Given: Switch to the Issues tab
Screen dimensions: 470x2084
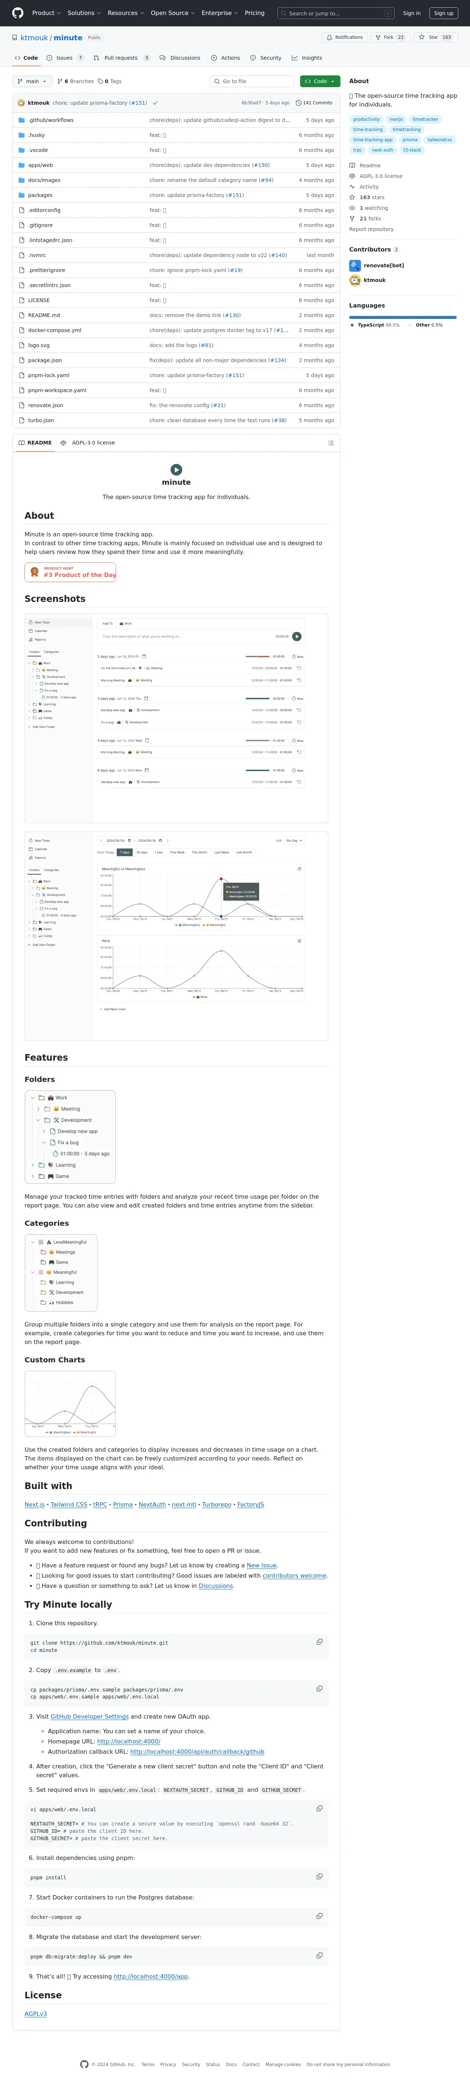Looking at the screenshot, I should point(66,58).
